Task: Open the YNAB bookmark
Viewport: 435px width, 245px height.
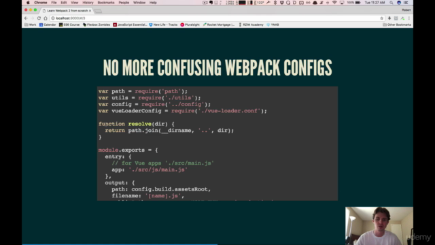Action: click(273, 24)
